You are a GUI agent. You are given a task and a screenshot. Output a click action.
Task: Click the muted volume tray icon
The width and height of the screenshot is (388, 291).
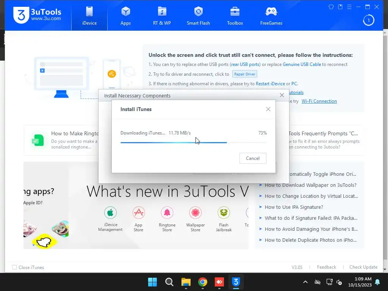(x=339, y=282)
